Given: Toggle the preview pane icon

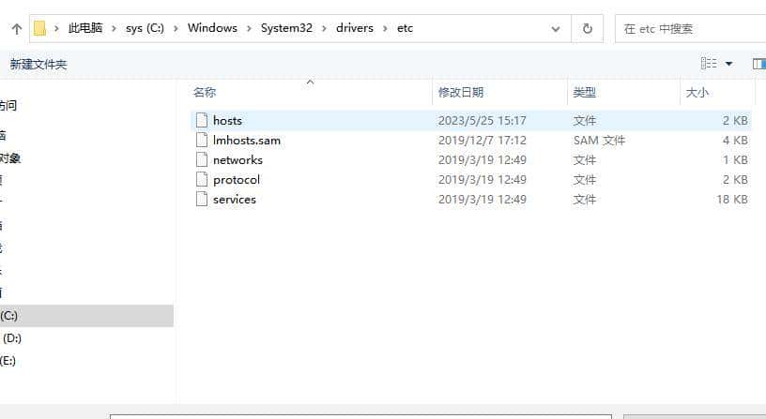Looking at the screenshot, I should pos(759,64).
